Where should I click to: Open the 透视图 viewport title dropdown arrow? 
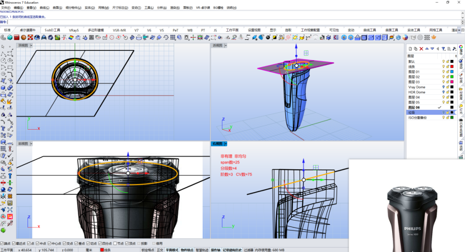[226, 45]
